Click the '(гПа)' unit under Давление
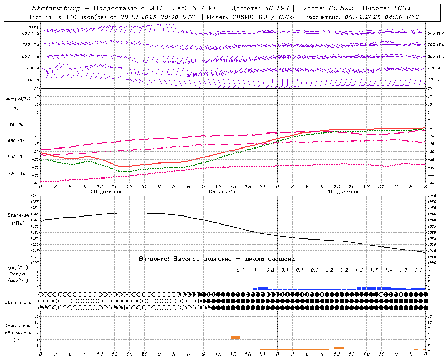 (18, 223)
